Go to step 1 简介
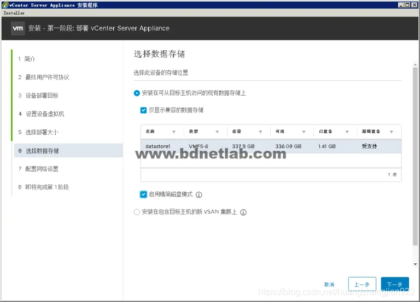 click(27, 59)
